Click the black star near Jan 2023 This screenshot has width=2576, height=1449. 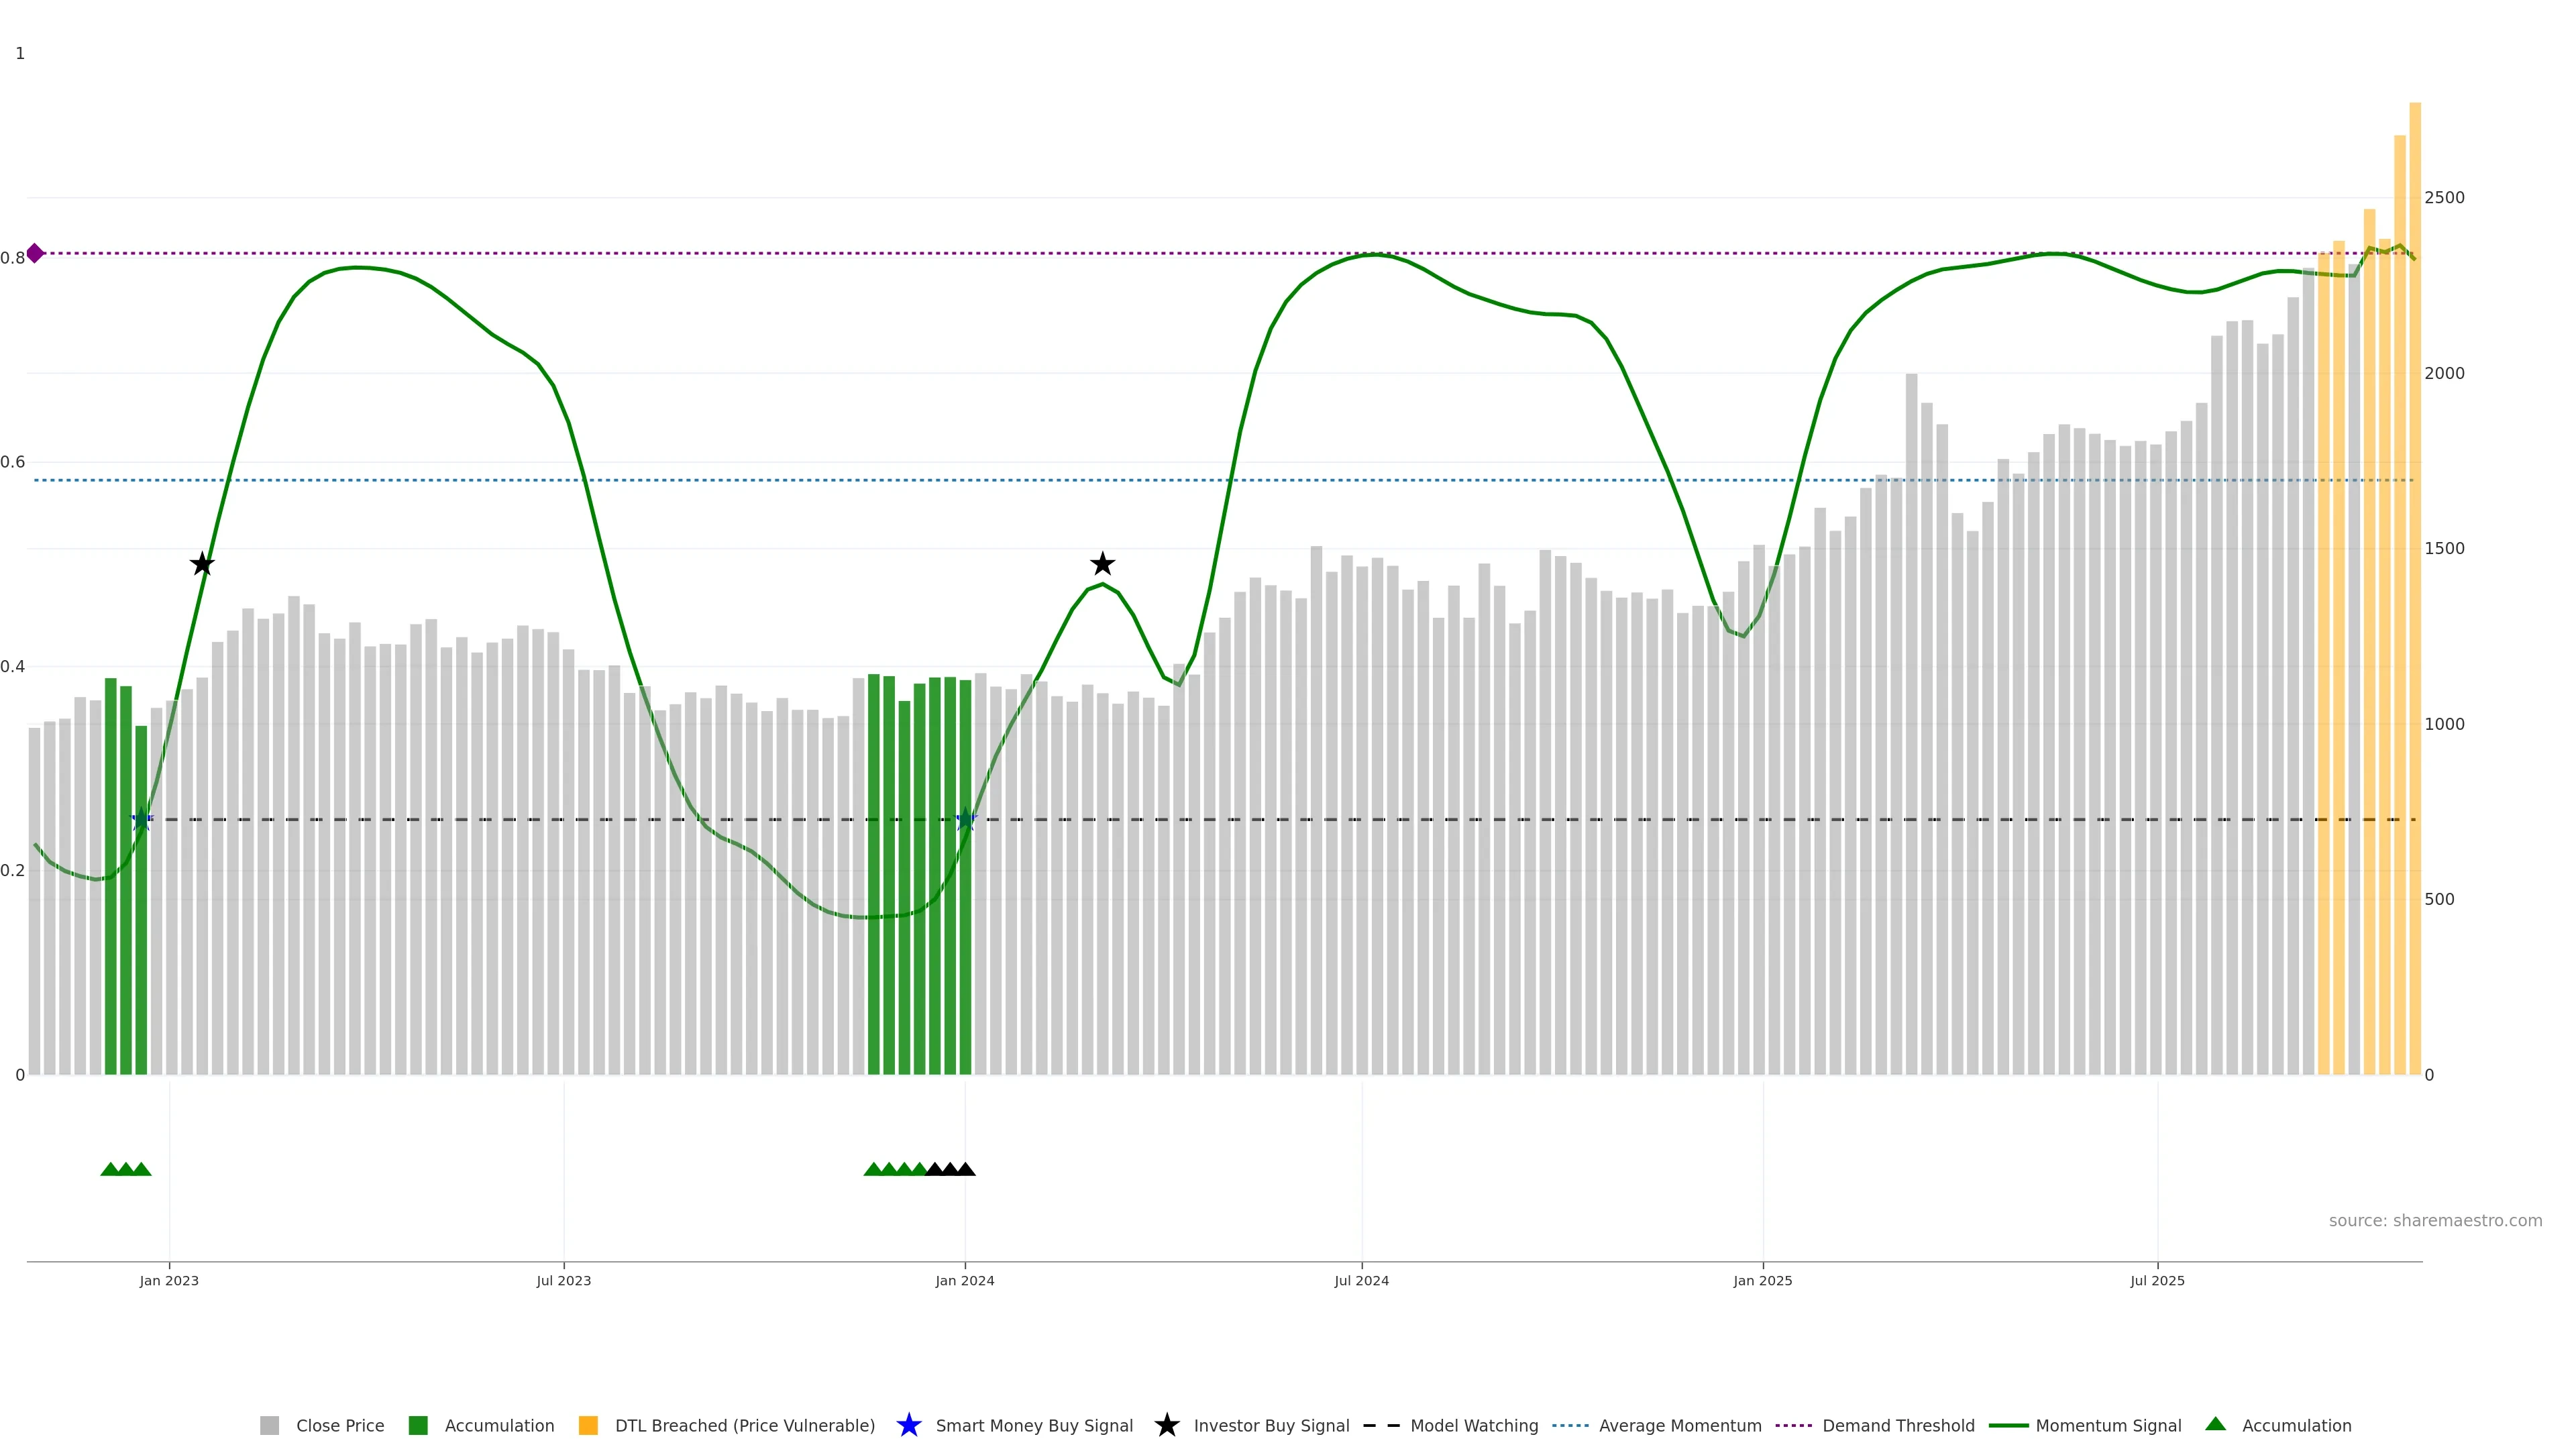(x=202, y=564)
